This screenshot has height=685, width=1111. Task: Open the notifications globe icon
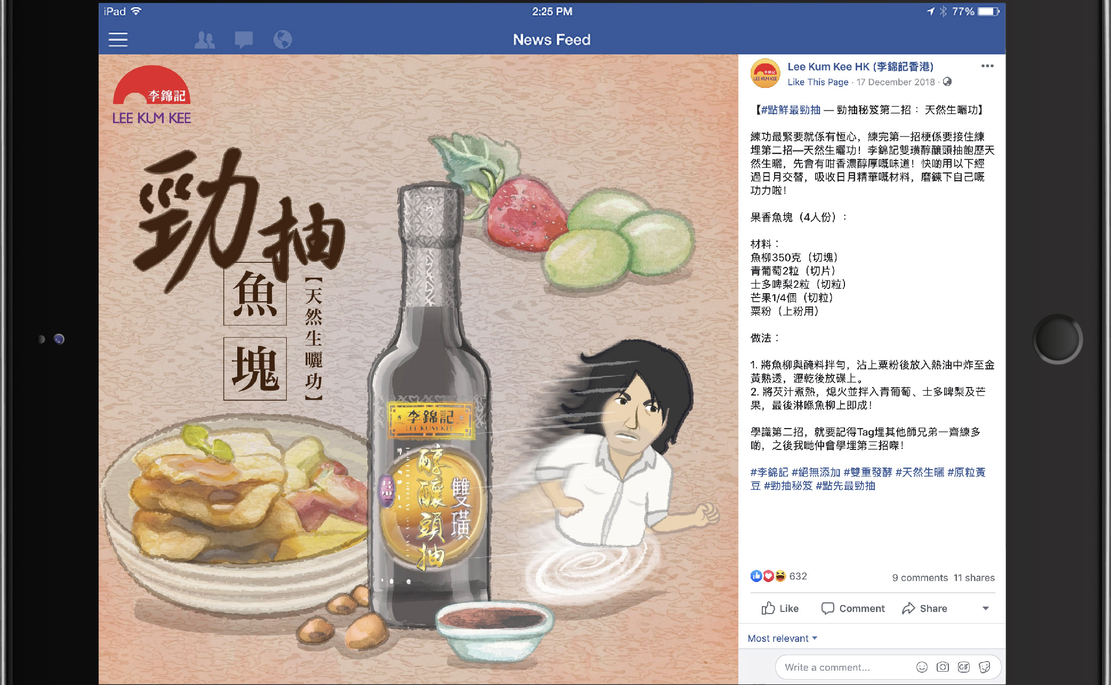(x=283, y=39)
